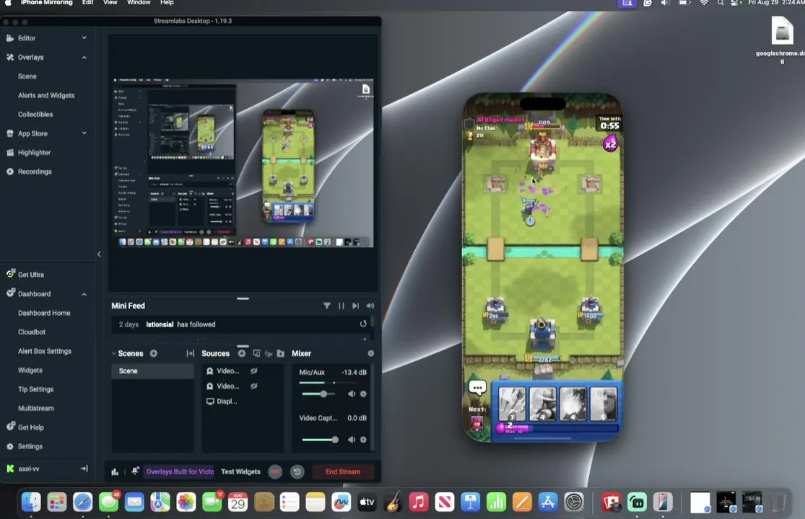Expand the App Store chevron
The height and width of the screenshot is (519, 805).
(x=84, y=133)
